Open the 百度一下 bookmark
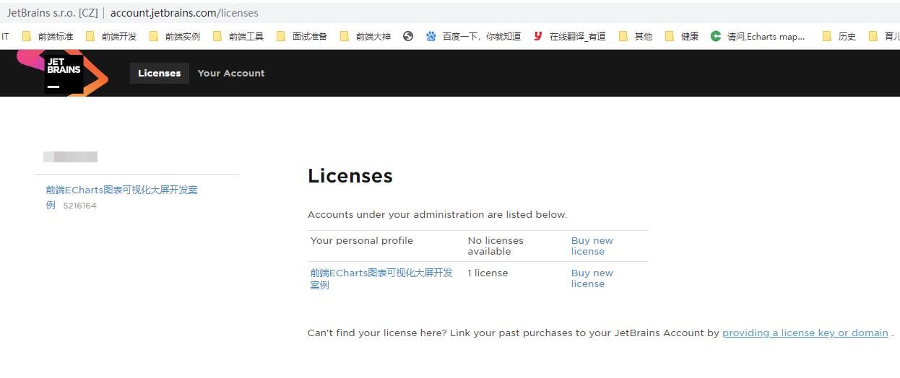Image resolution: width=900 pixels, height=378 pixels. (474, 36)
